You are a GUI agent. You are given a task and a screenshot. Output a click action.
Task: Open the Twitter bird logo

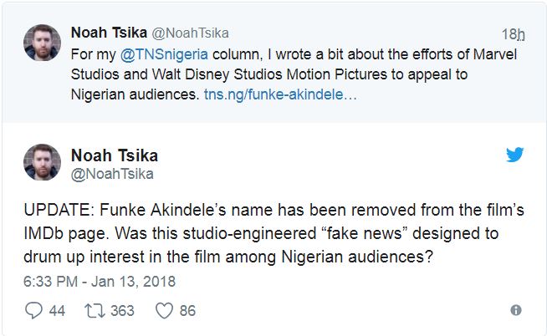(514, 155)
